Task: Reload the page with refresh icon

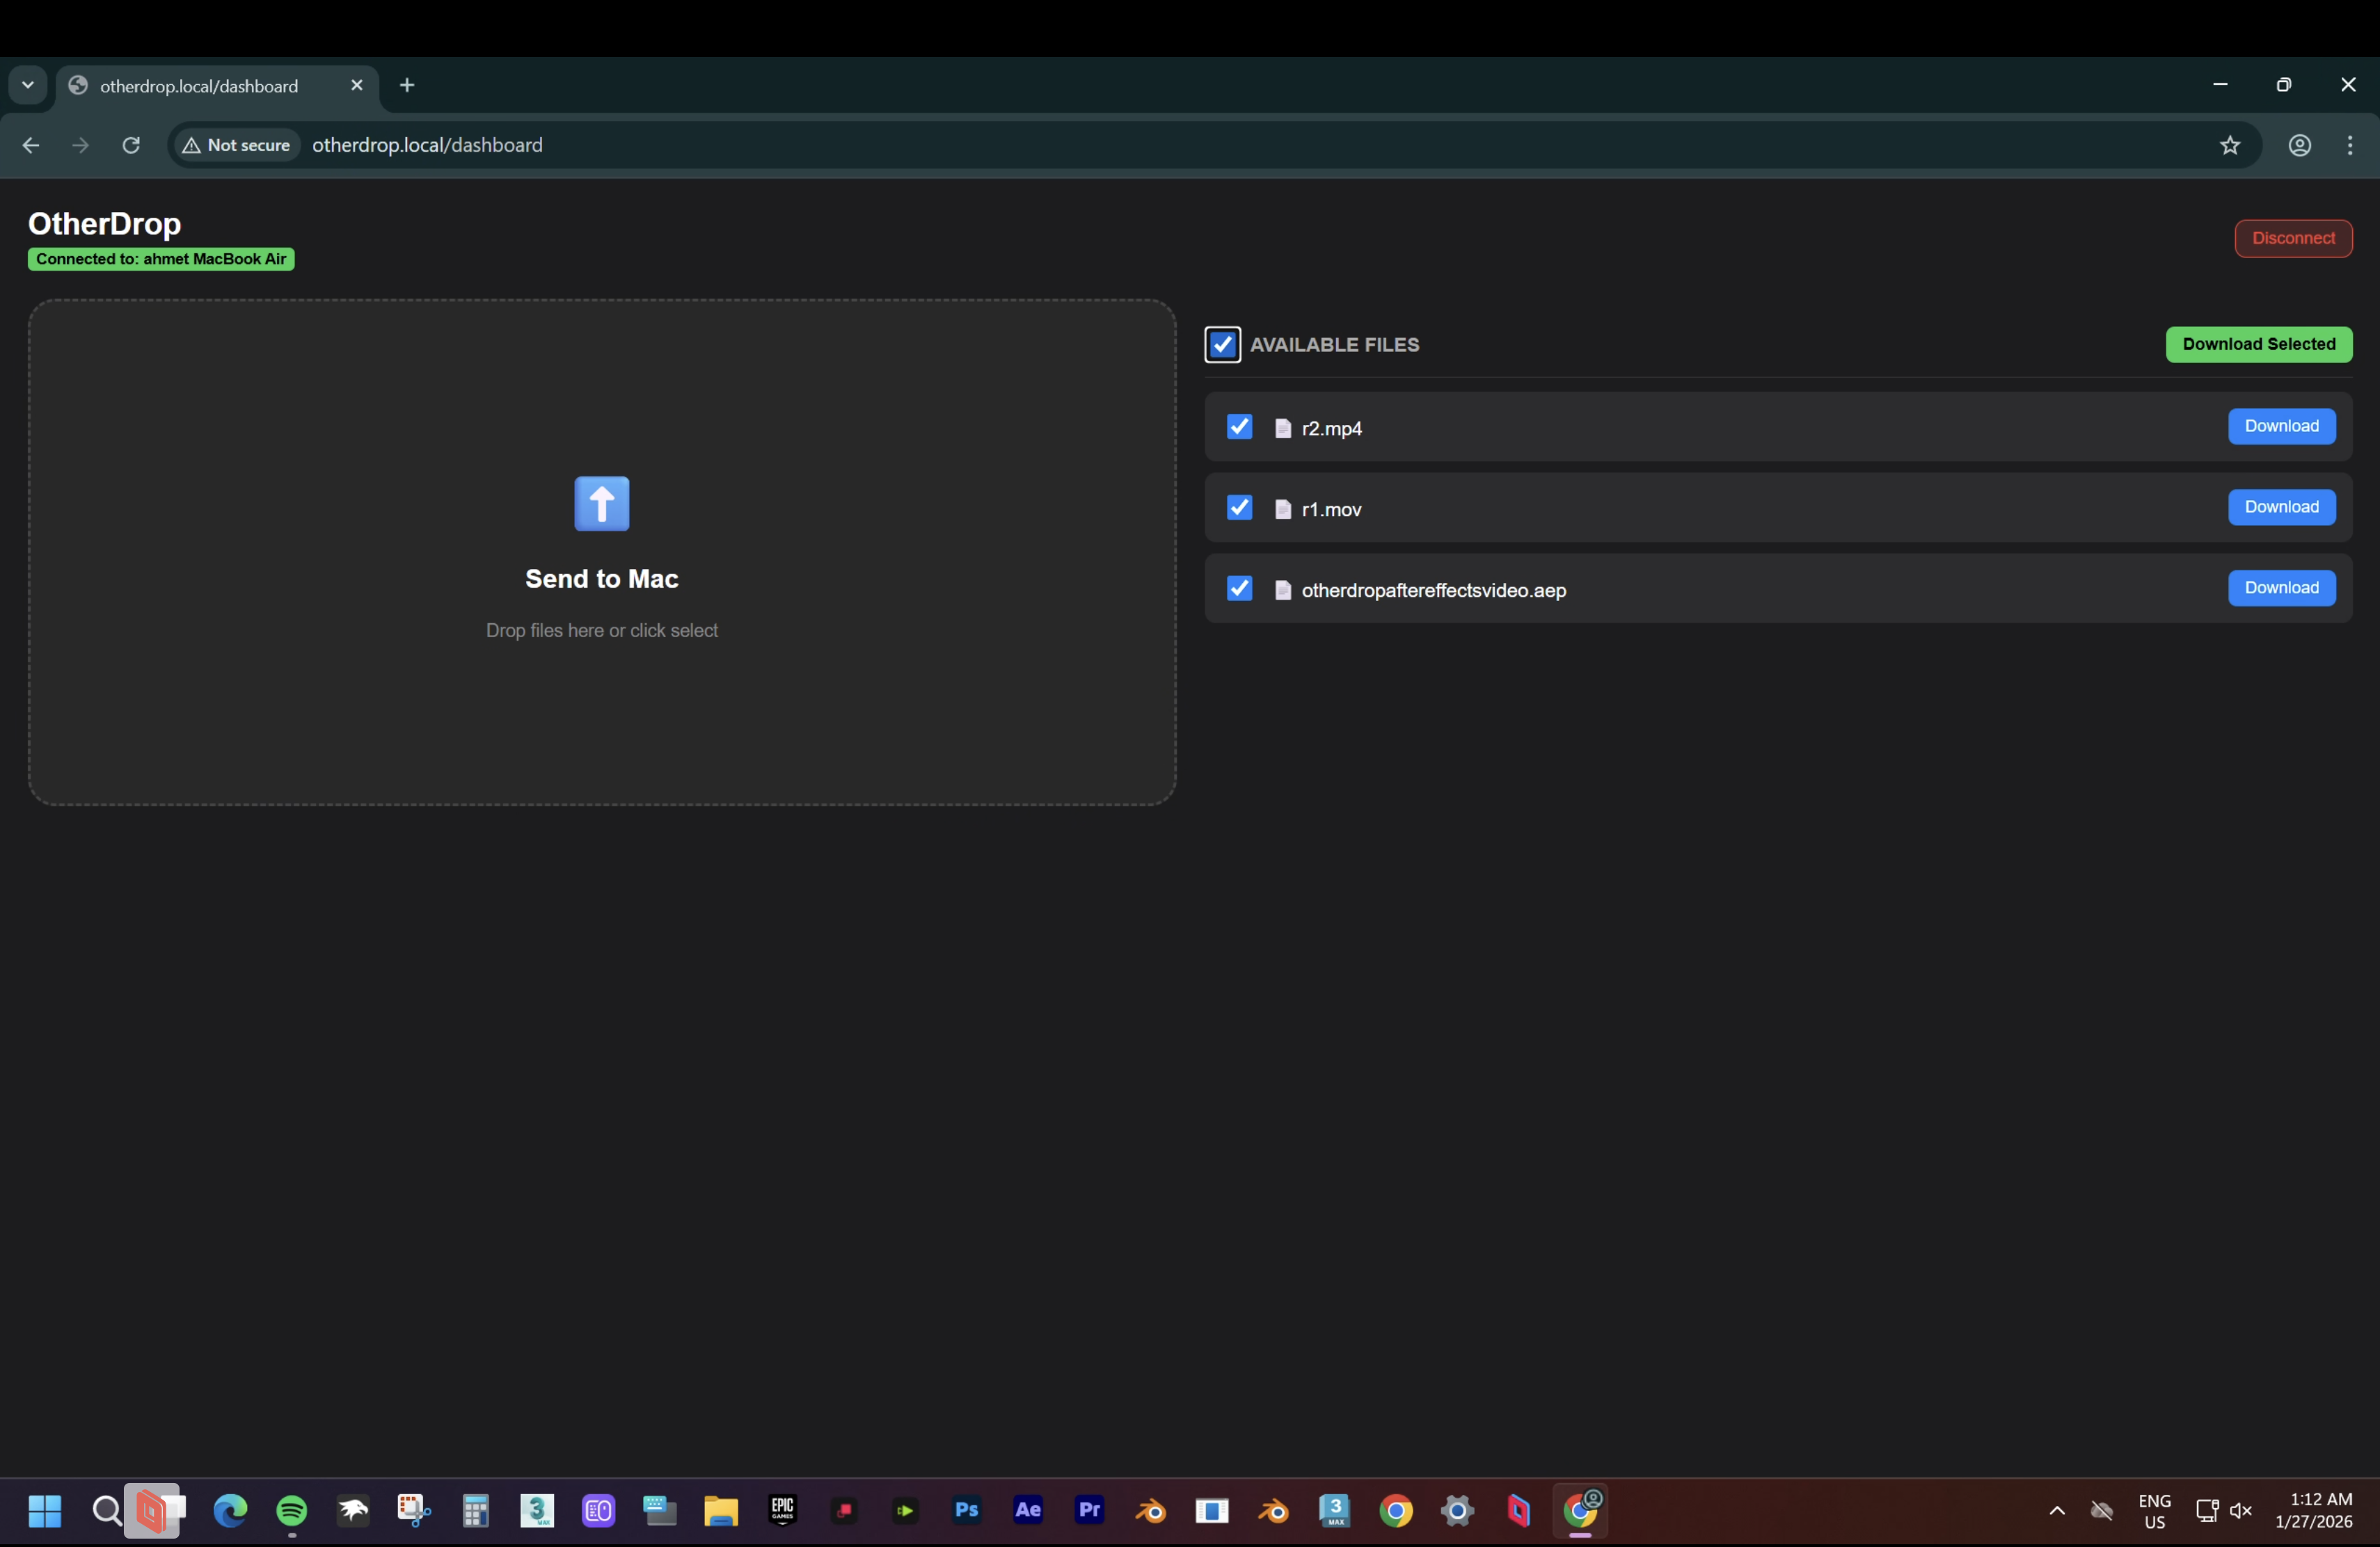Action: click(131, 145)
